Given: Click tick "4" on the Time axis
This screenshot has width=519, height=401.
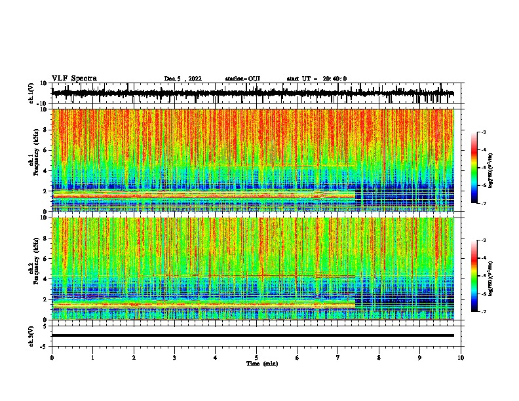Looking at the screenshot, I should (216, 358).
